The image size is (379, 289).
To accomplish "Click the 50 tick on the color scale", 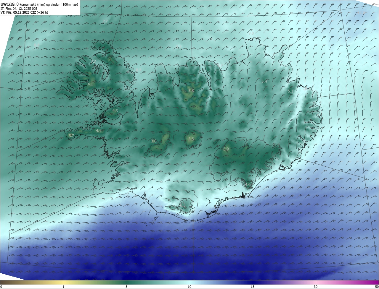I will [377, 287].
